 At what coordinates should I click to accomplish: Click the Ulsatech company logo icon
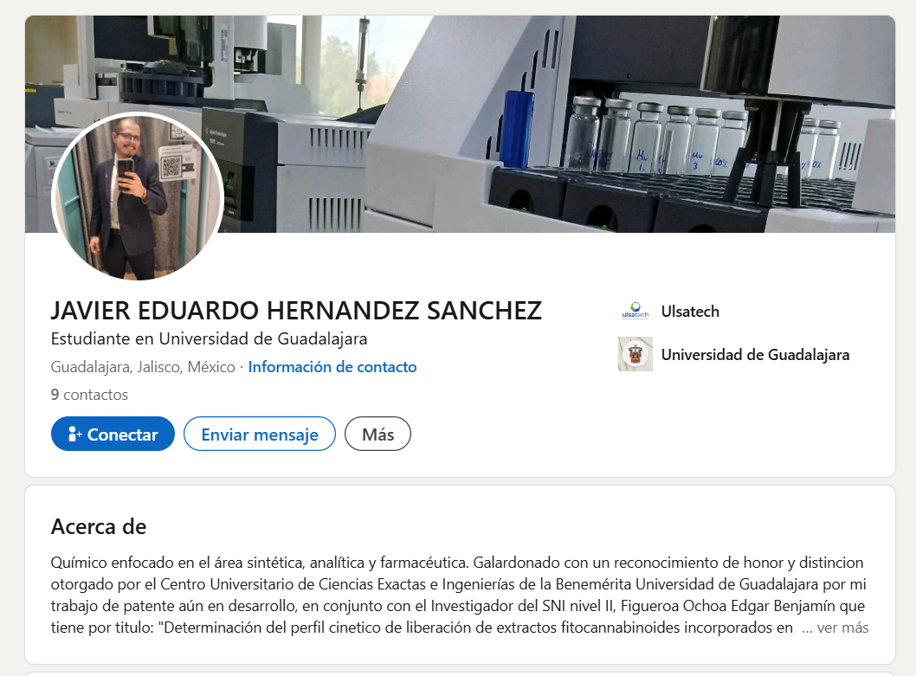[635, 312]
